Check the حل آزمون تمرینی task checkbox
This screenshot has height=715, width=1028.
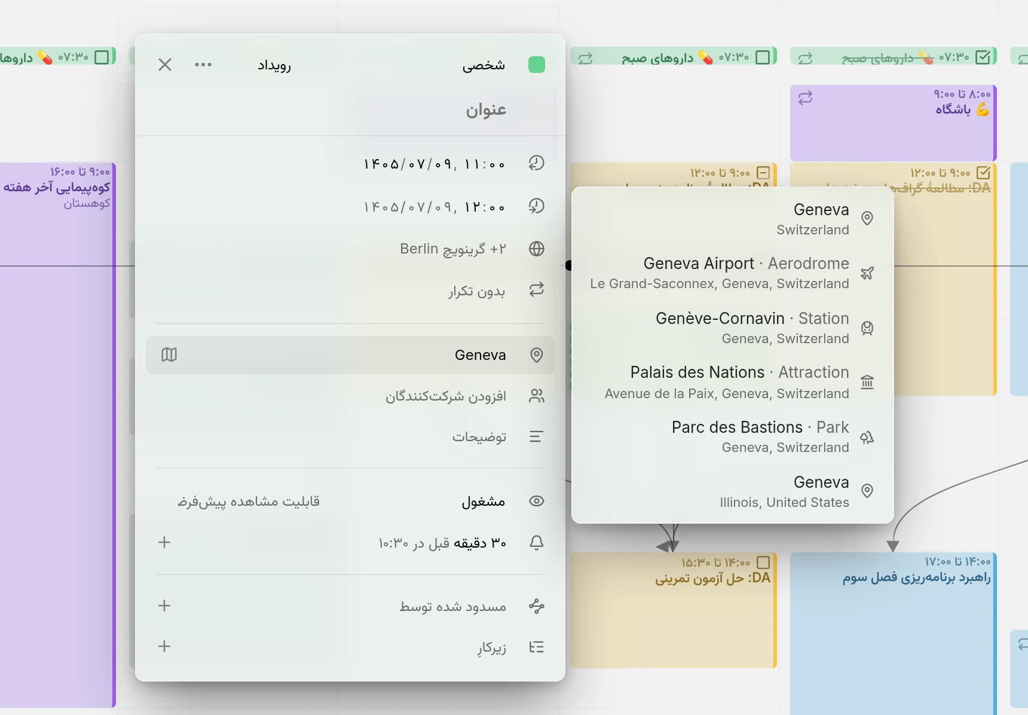click(x=763, y=563)
